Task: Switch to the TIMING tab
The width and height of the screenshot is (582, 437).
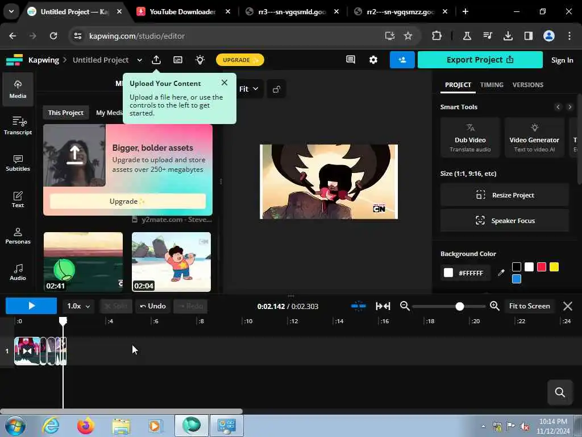Action: (x=492, y=85)
